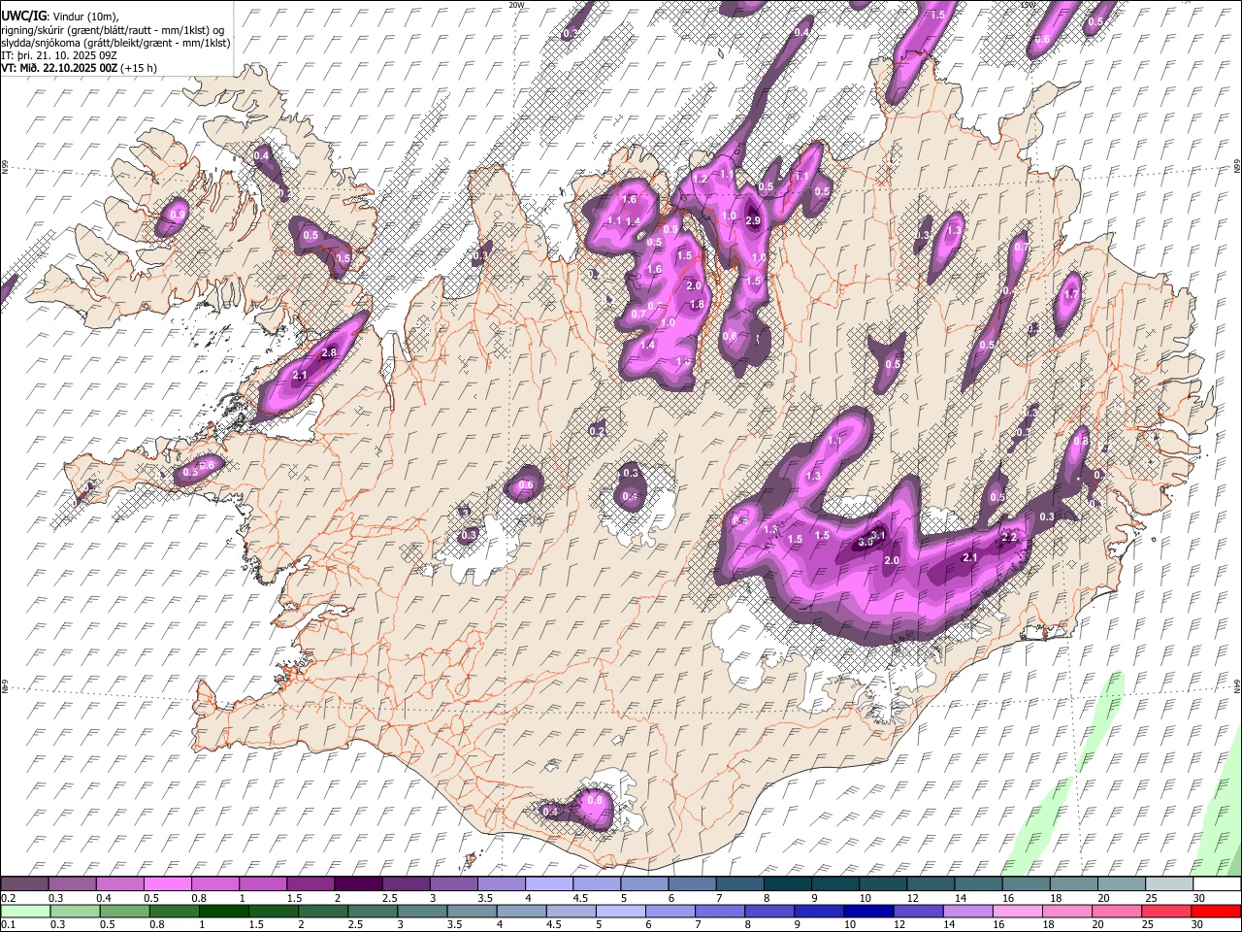Click the '(+15 h)' forecast offset text
1242x932 pixels.
click(139, 68)
